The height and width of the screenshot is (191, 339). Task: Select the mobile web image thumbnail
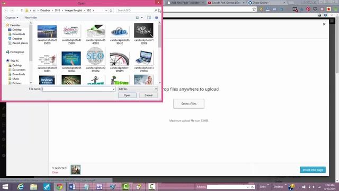click(71, 80)
